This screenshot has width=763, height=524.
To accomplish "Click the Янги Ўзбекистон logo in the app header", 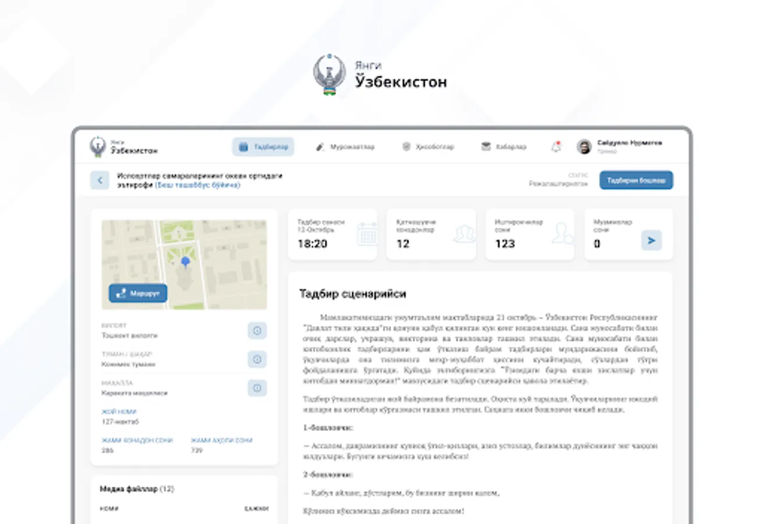I will tap(124, 147).
